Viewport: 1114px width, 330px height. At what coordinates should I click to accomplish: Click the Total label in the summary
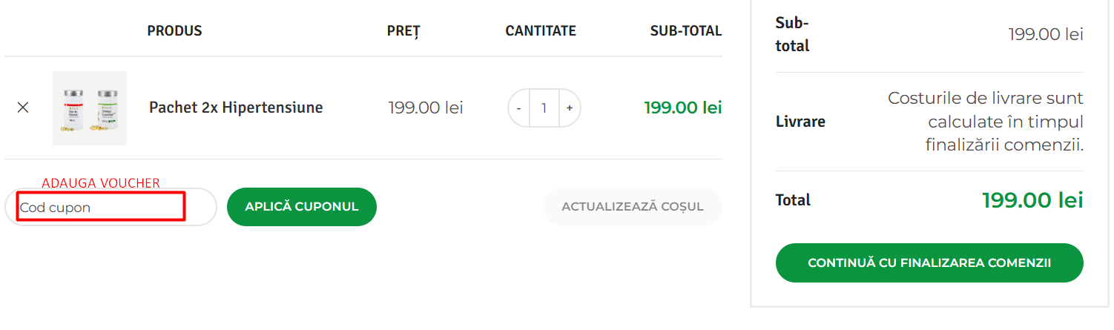coord(793,200)
